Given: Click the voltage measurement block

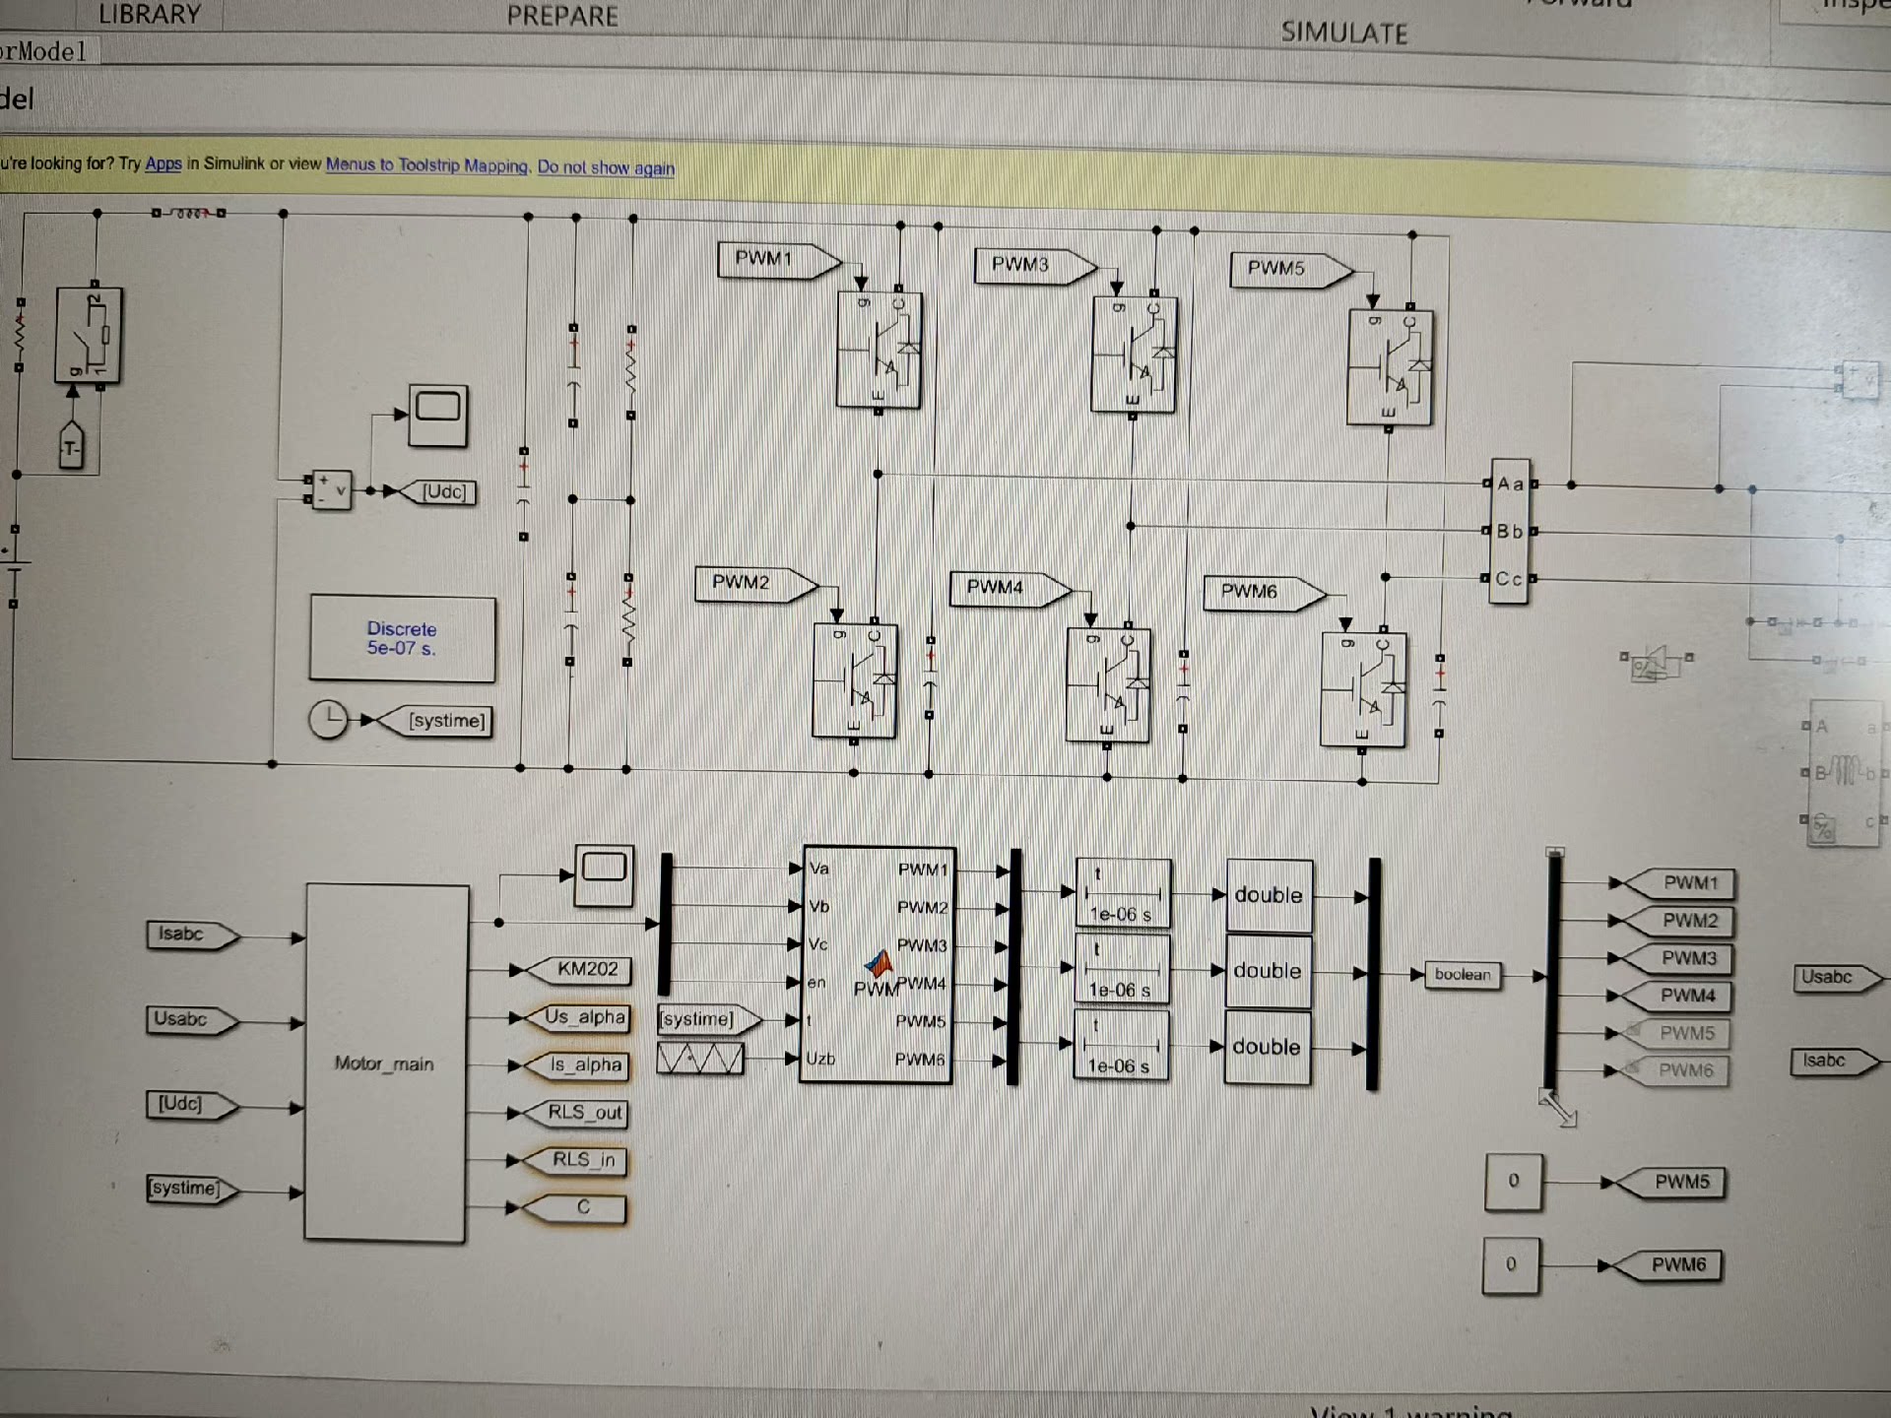Looking at the screenshot, I should point(331,489).
